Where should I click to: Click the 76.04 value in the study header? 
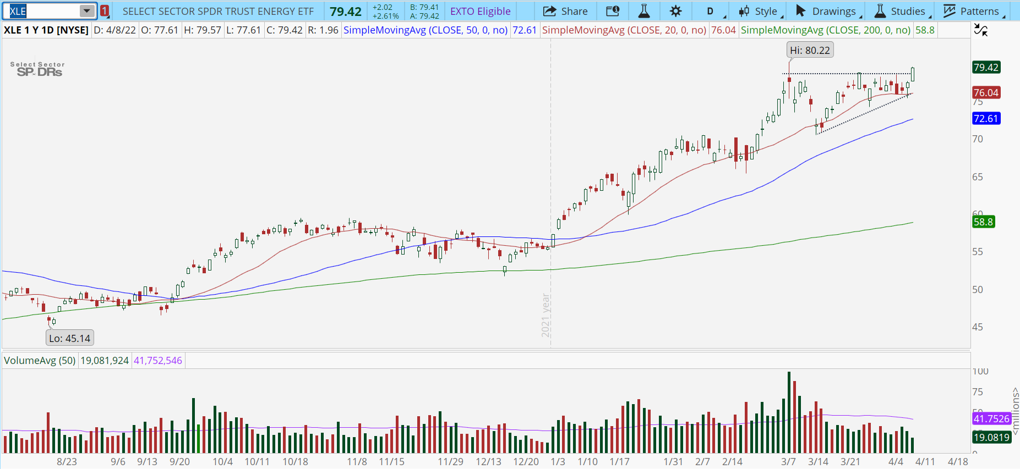click(x=723, y=30)
